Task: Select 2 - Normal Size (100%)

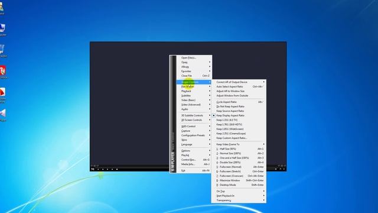Action: tap(239, 153)
